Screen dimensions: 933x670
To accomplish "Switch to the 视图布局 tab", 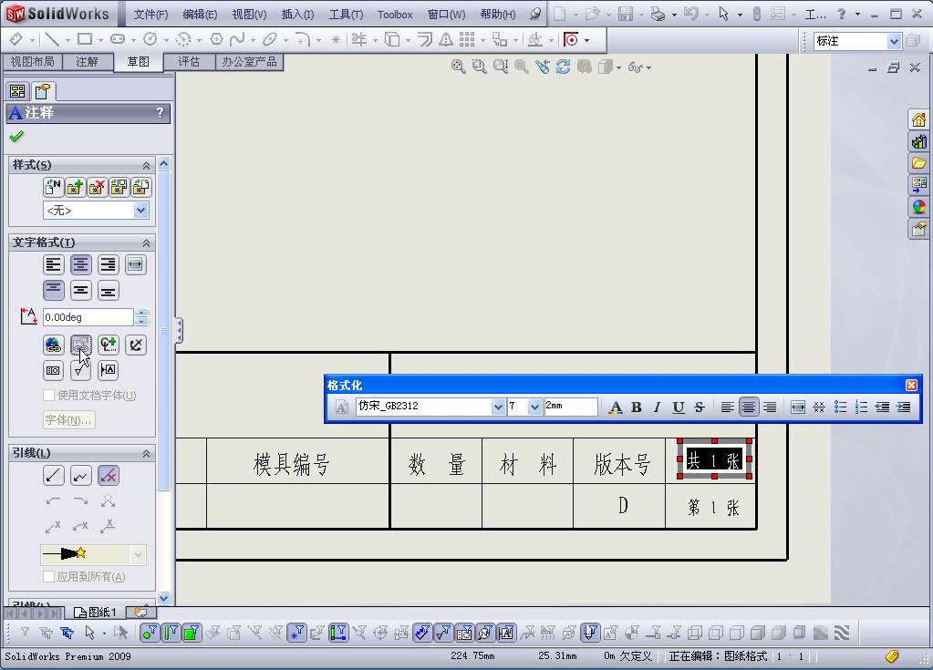I will point(32,62).
